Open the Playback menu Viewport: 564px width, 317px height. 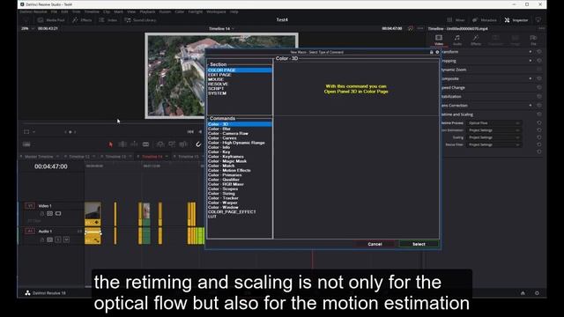(147, 11)
